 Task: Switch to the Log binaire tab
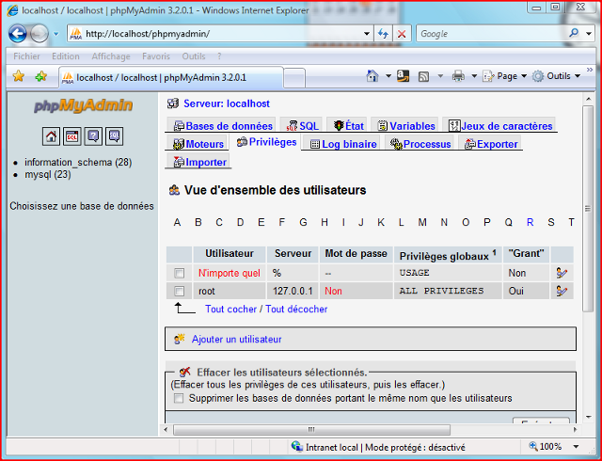[x=343, y=144]
